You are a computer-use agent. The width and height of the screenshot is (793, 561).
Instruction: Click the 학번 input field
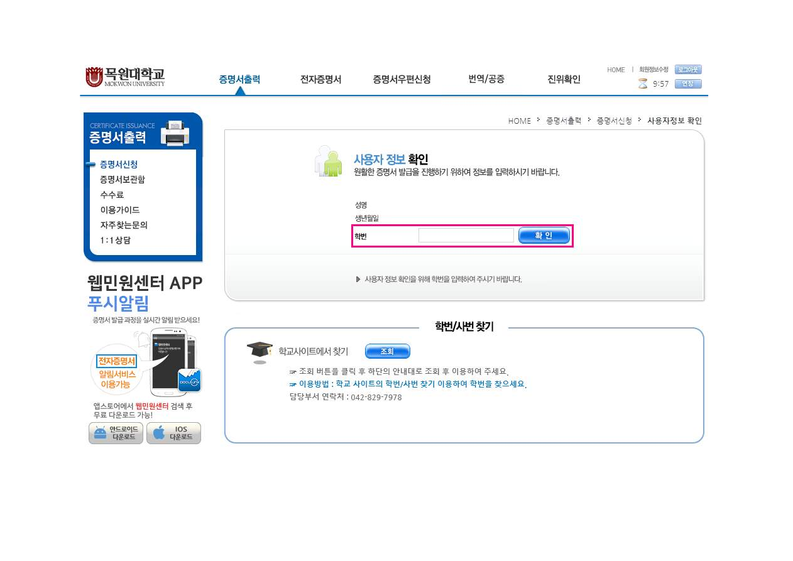point(466,236)
